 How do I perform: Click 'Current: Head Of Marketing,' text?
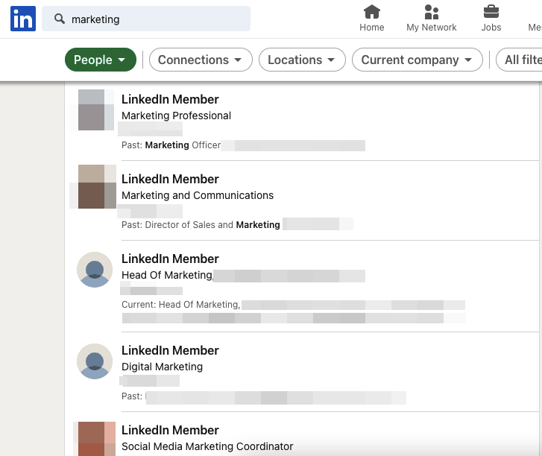pyautogui.click(x=180, y=305)
